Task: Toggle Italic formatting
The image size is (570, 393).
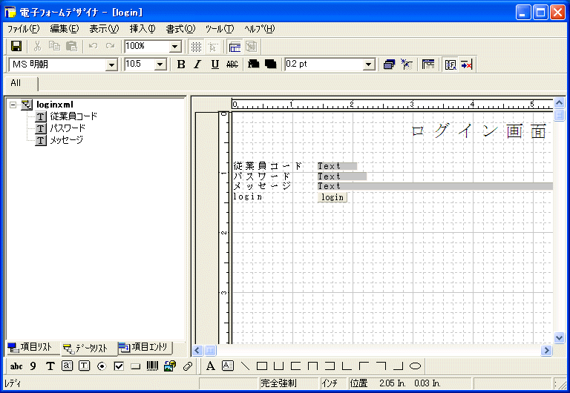Action: [x=197, y=65]
